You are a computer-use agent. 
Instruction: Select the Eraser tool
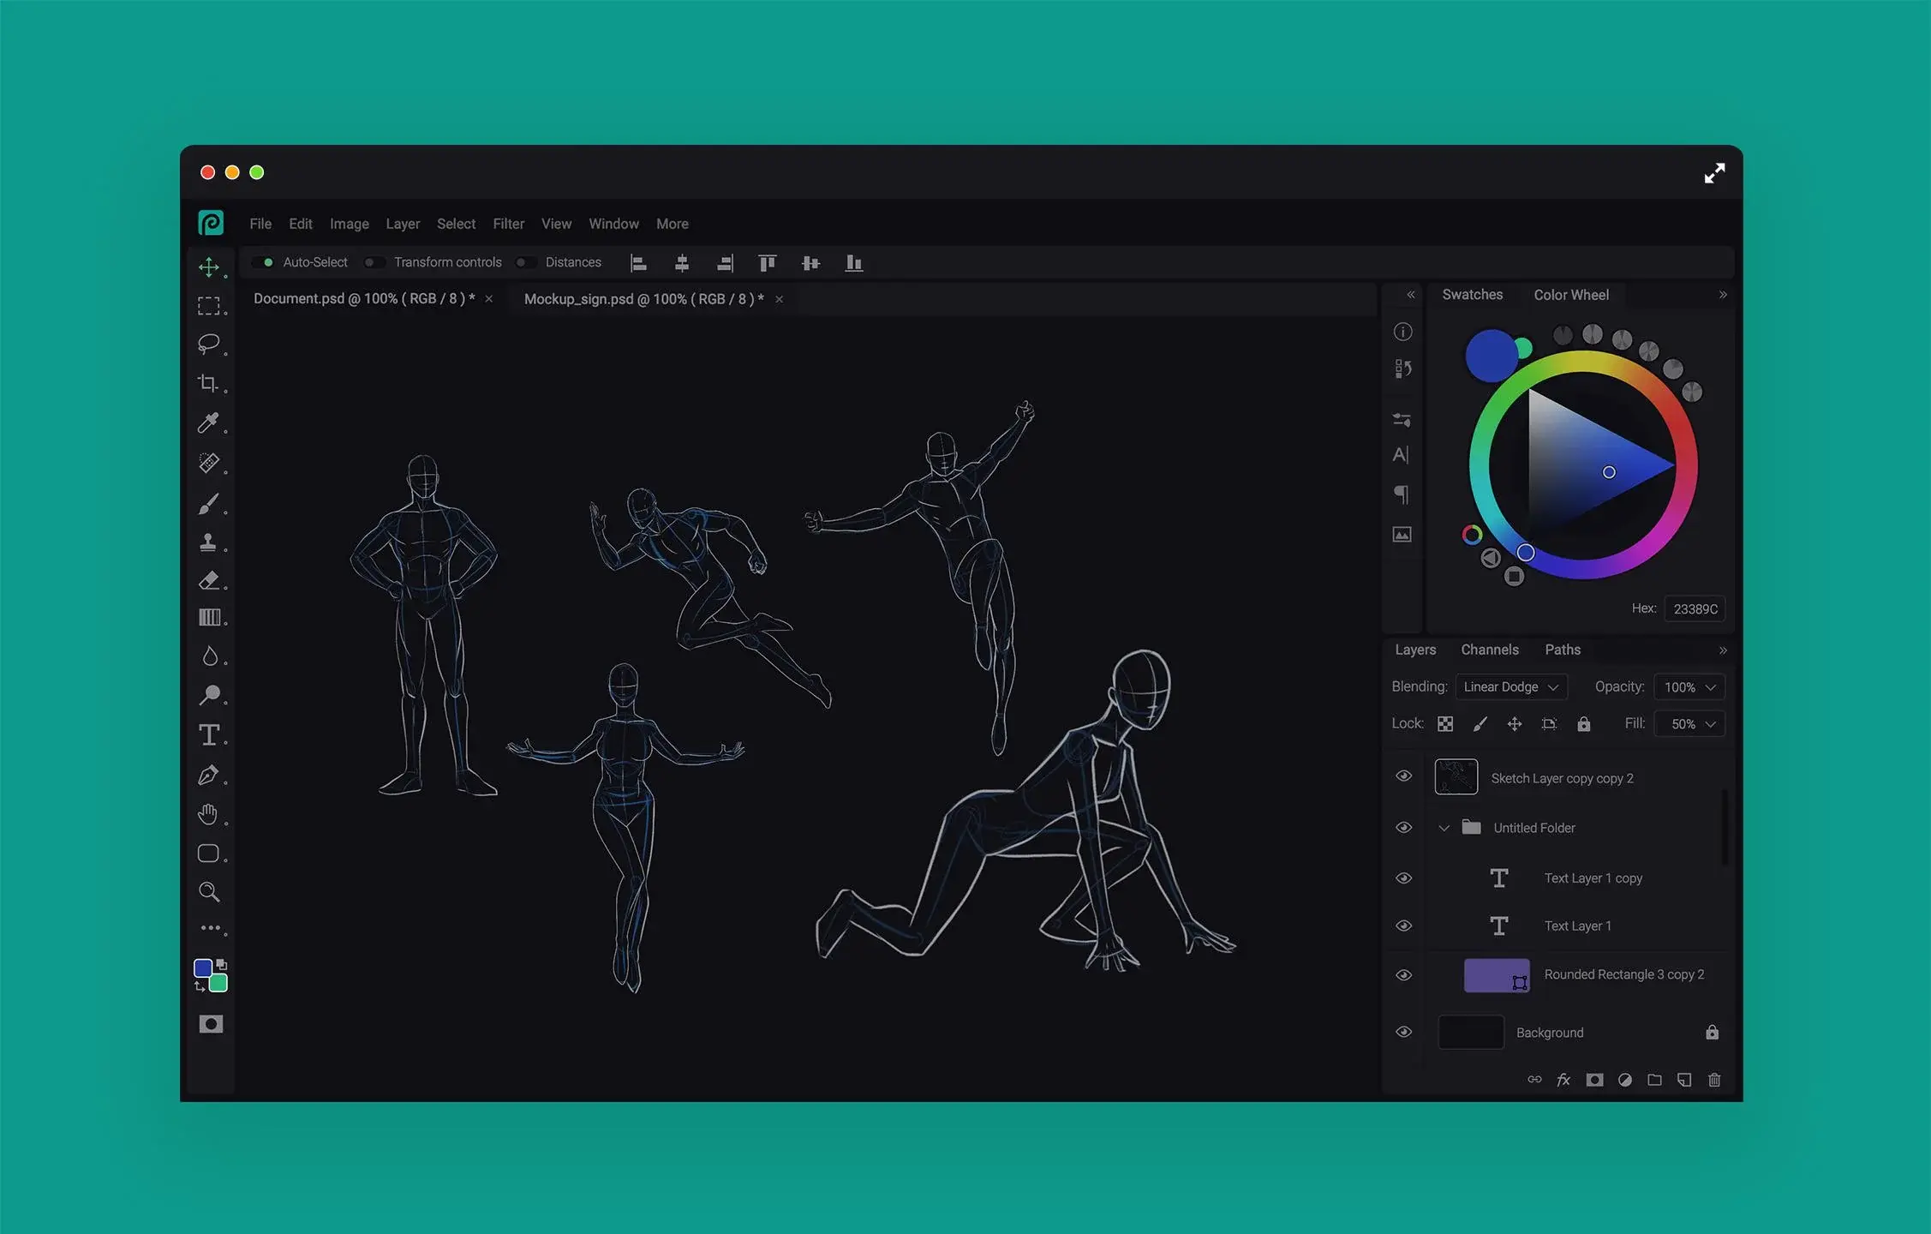pos(211,581)
